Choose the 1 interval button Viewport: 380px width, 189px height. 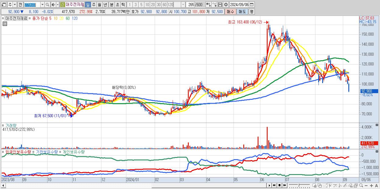(x=129, y=5)
